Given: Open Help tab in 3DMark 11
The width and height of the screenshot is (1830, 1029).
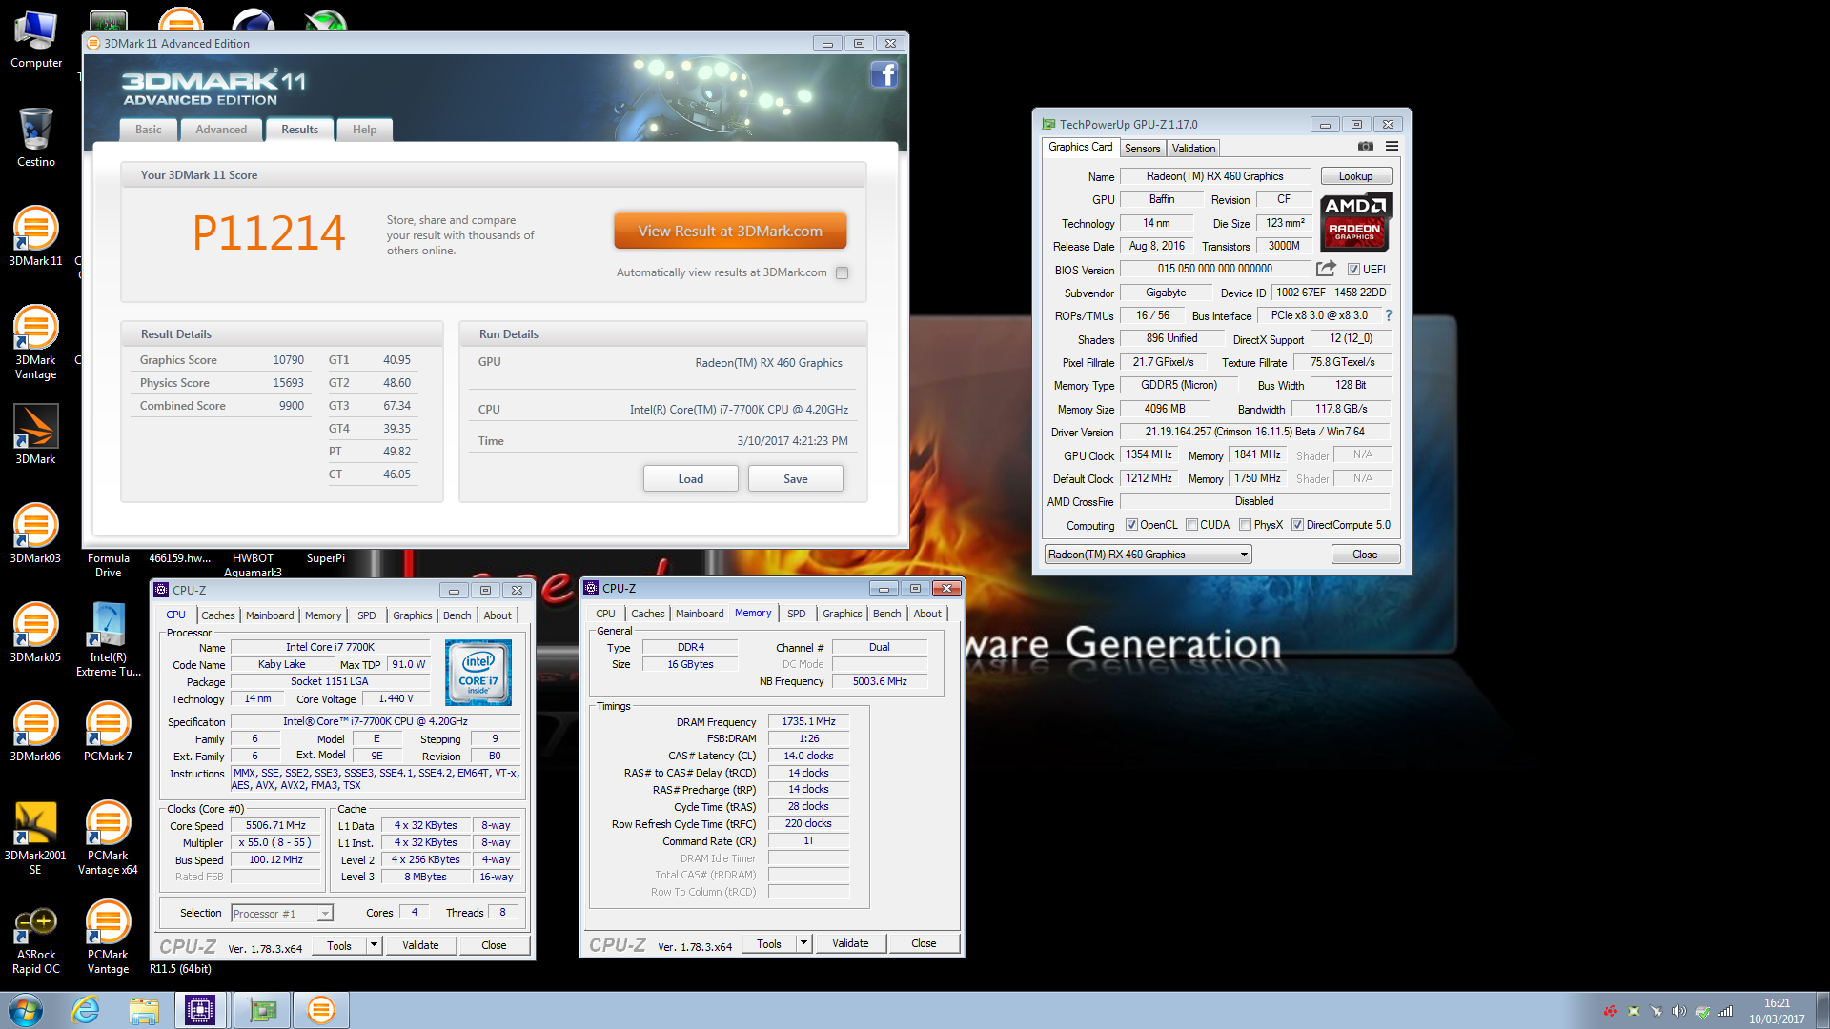Looking at the screenshot, I should [x=364, y=130].
